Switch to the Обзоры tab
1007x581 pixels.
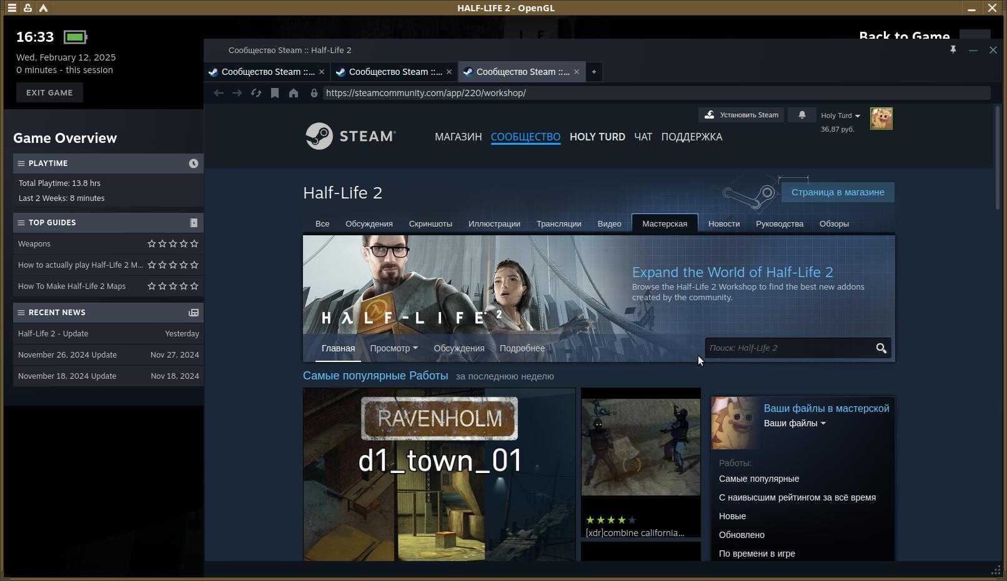point(834,223)
